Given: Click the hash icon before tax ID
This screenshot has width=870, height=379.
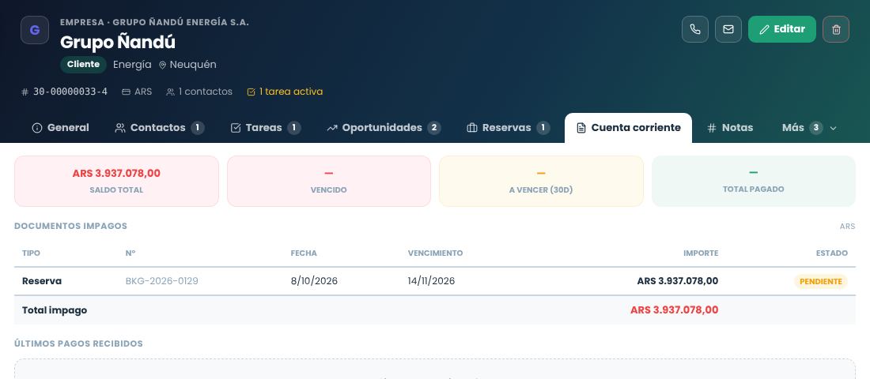Looking at the screenshot, I should [25, 92].
